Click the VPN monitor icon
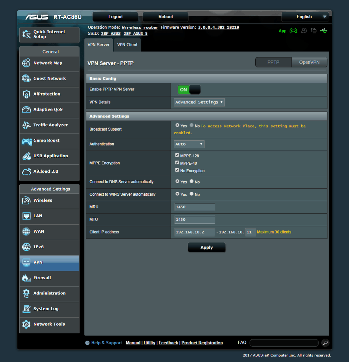This screenshot has height=362, width=349. tap(26, 262)
